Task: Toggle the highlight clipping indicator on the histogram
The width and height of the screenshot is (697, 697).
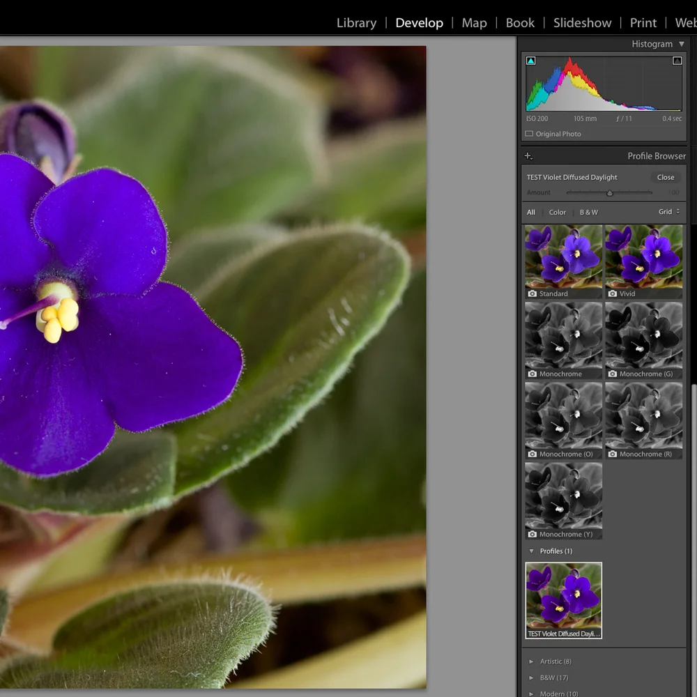Action: click(677, 60)
